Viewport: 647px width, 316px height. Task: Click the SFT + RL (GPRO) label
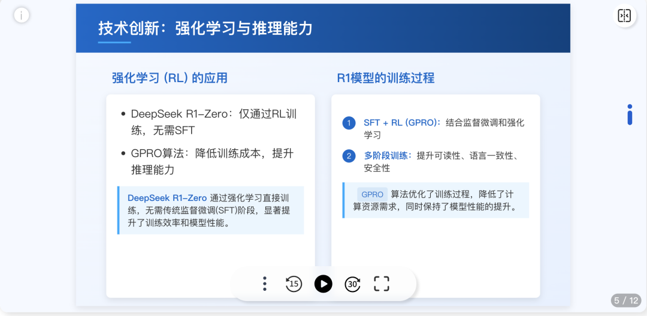point(403,123)
